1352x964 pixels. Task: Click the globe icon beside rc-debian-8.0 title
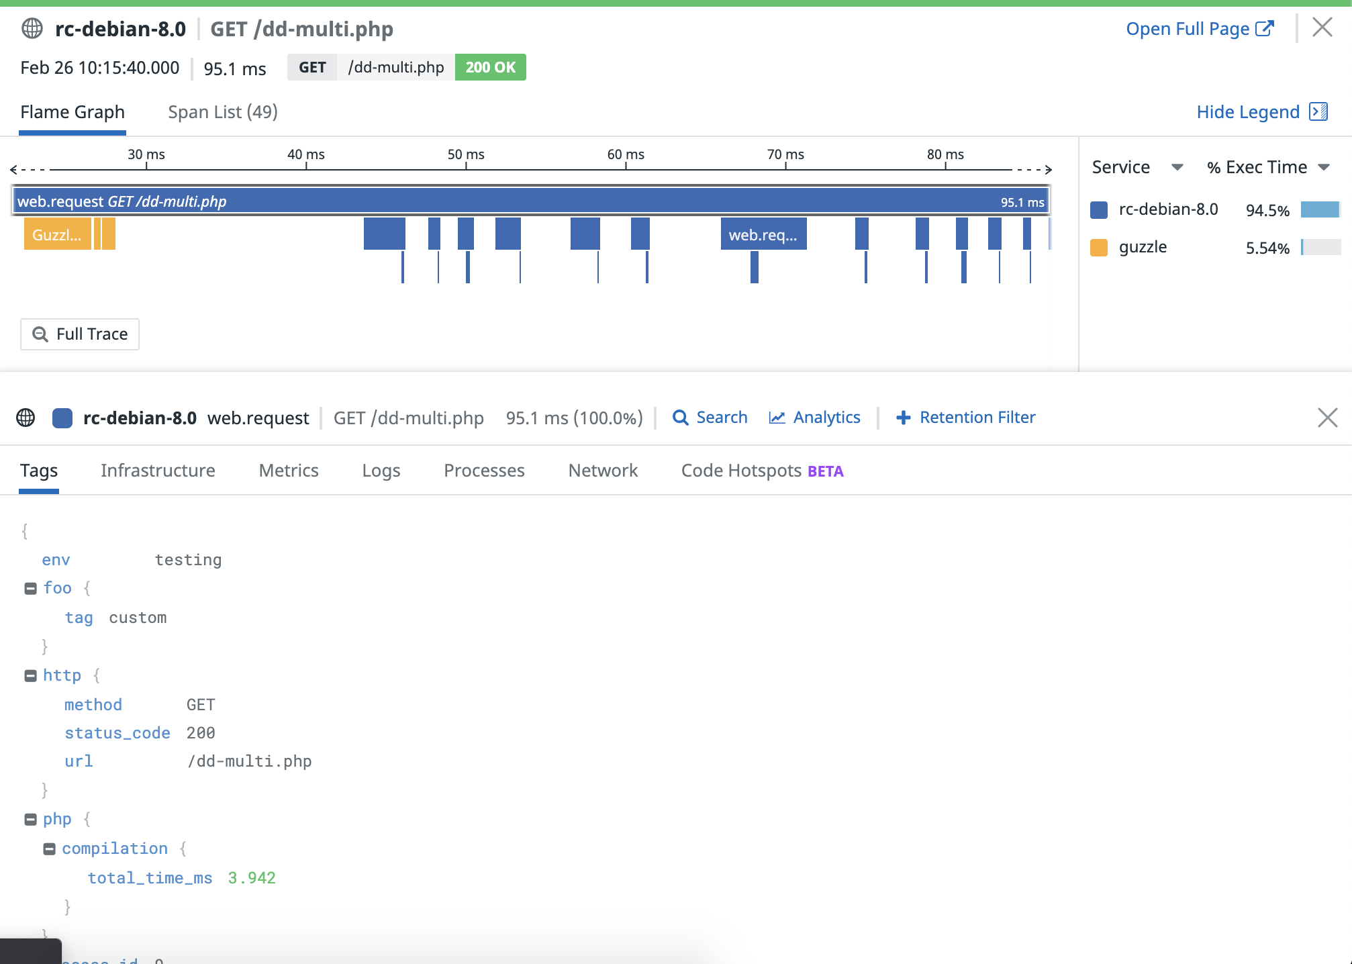click(32, 29)
